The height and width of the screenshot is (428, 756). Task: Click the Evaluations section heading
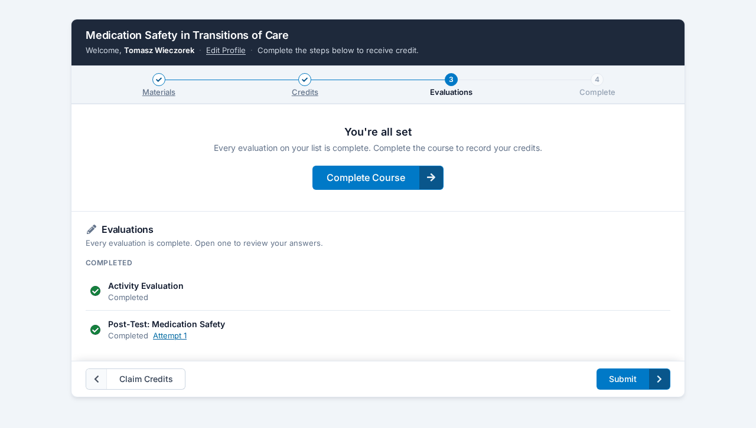(x=128, y=229)
